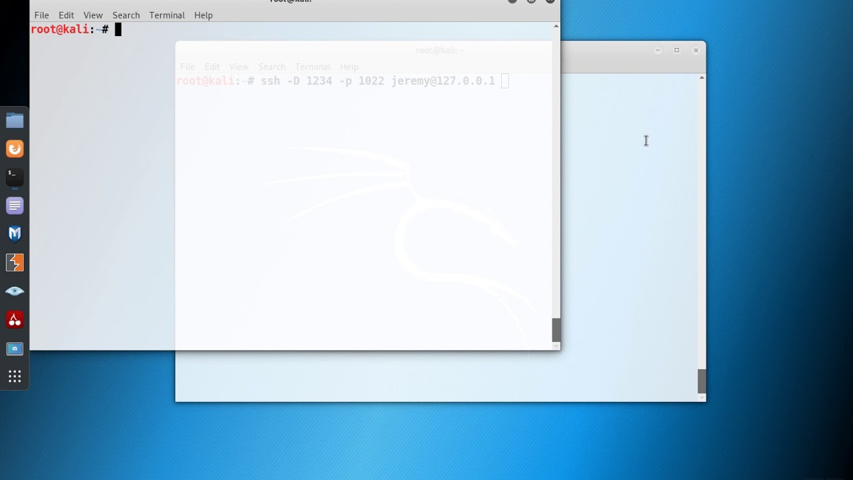
Task: Click the root@kali prompt in front terminal
Action: click(x=69, y=29)
